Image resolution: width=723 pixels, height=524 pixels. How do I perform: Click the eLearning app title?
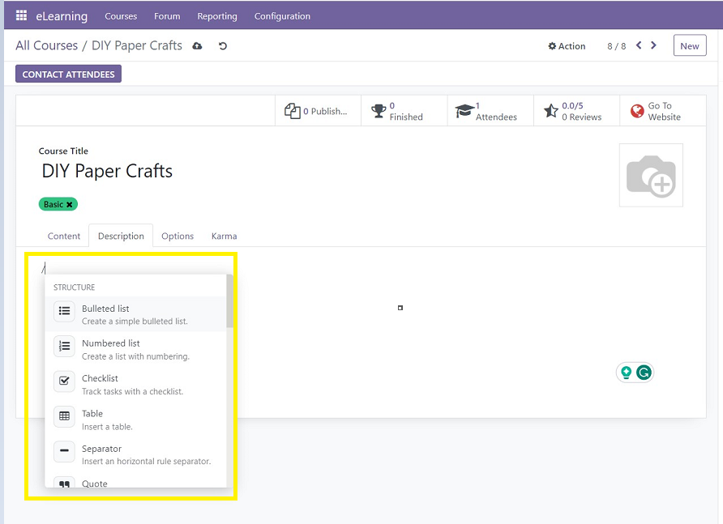pyautogui.click(x=62, y=16)
